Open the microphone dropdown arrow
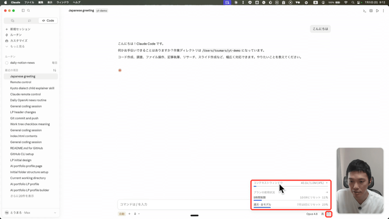389x219 pixels. (x=139, y=214)
